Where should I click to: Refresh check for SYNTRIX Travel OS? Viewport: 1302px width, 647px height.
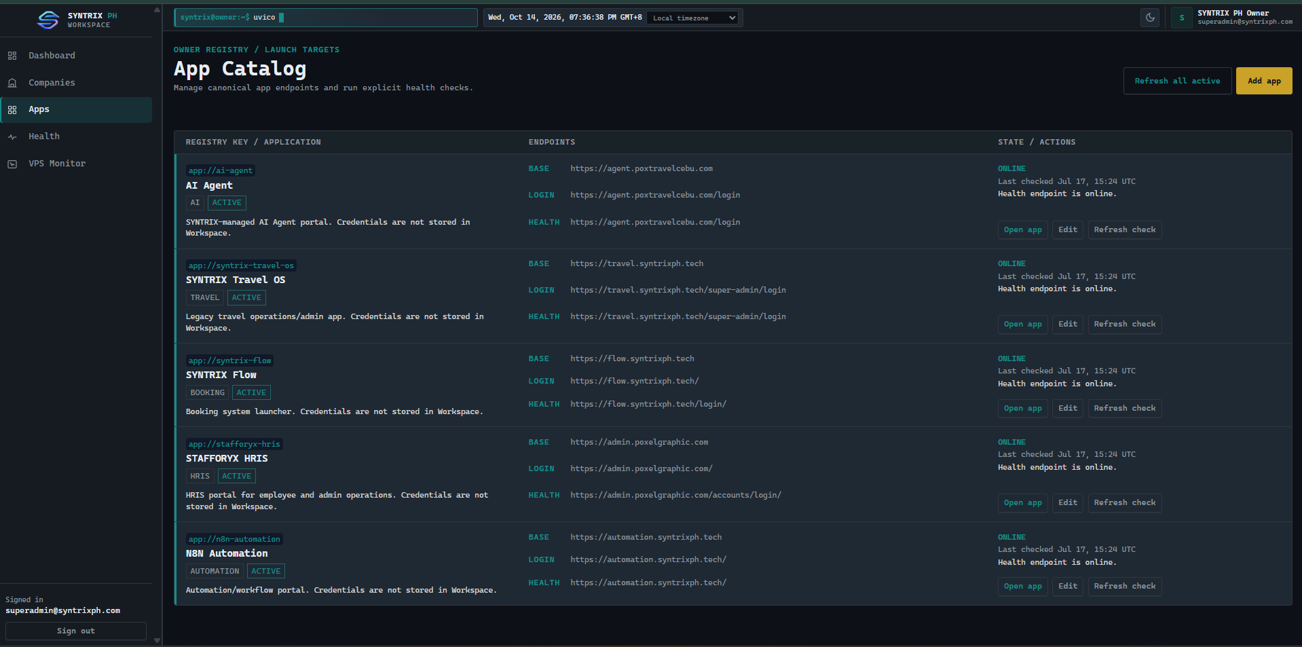click(1125, 324)
